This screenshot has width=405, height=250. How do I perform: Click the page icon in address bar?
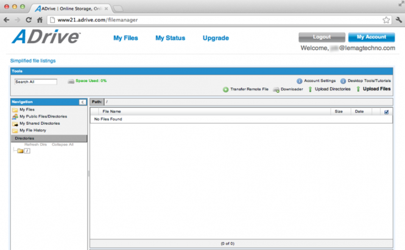click(52, 20)
